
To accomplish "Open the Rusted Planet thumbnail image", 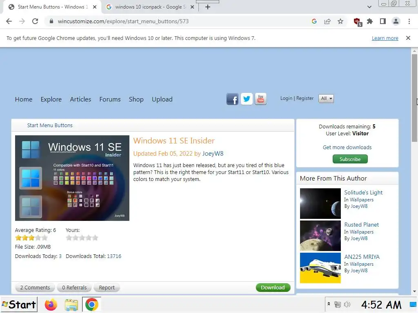I will (320, 236).
